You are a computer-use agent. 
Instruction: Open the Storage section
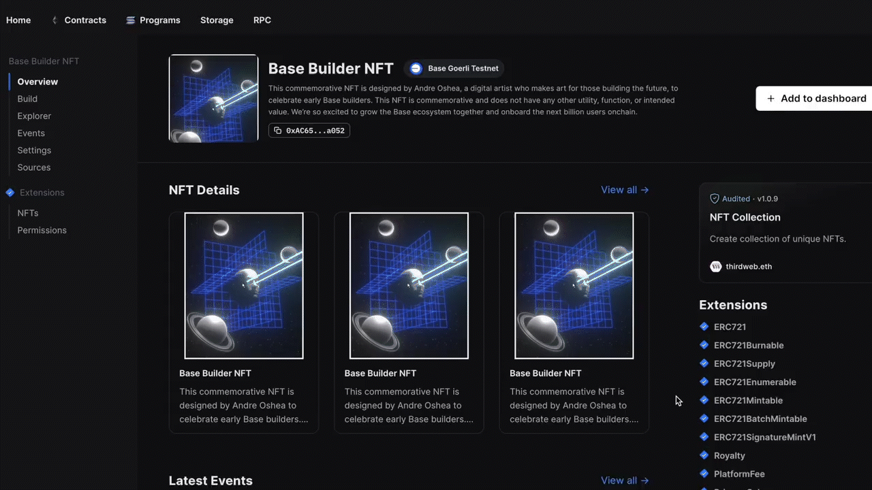tap(217, 20)
